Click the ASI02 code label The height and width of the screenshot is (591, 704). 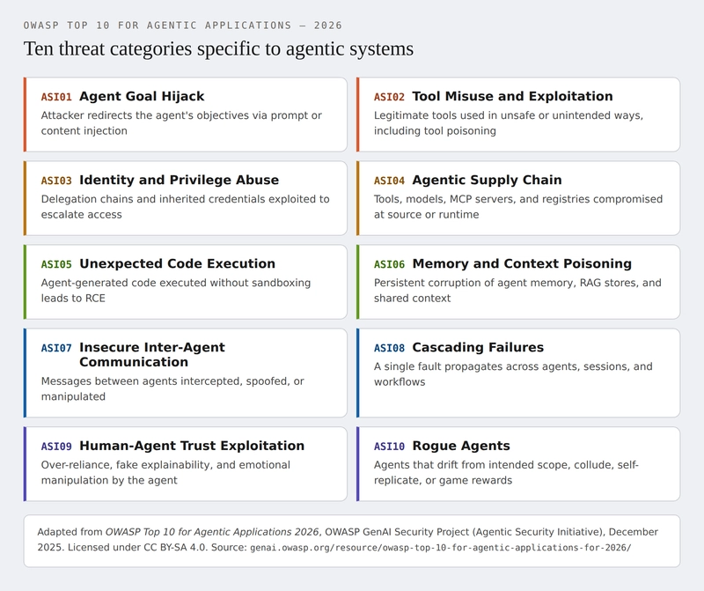pos(389,97)
